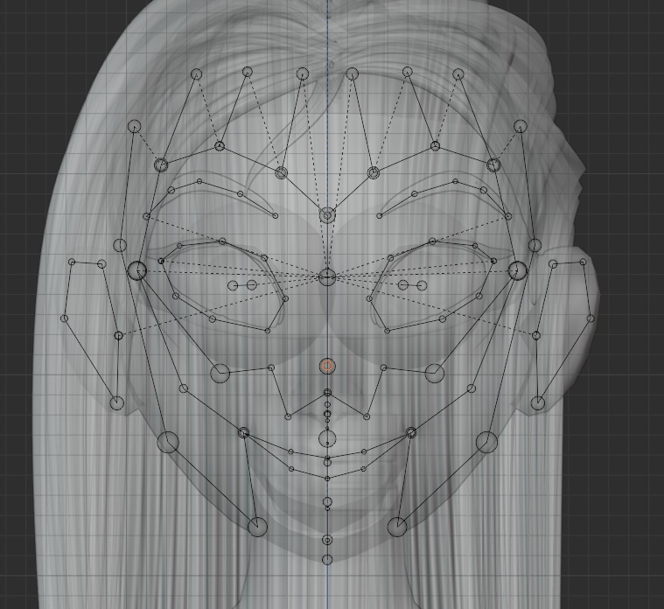
Task: Select the large control at the left temple
Action: click(x=136, y=270)
